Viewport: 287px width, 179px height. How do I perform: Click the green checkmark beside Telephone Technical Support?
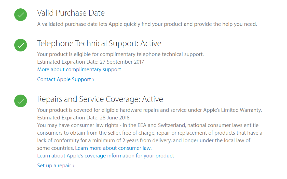pyautogui.click(x=21, y=45)
